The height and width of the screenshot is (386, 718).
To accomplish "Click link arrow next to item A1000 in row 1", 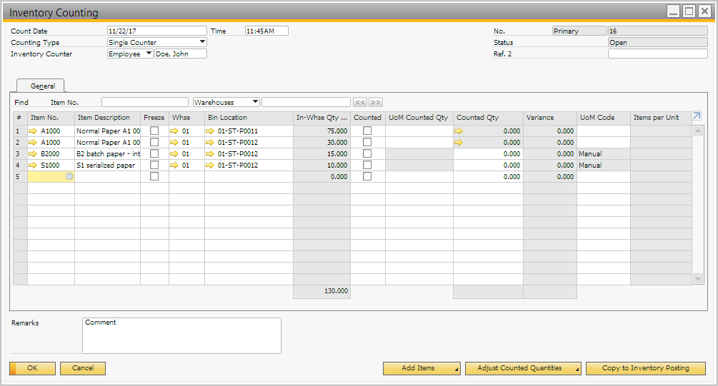I will tap(32, 131).
